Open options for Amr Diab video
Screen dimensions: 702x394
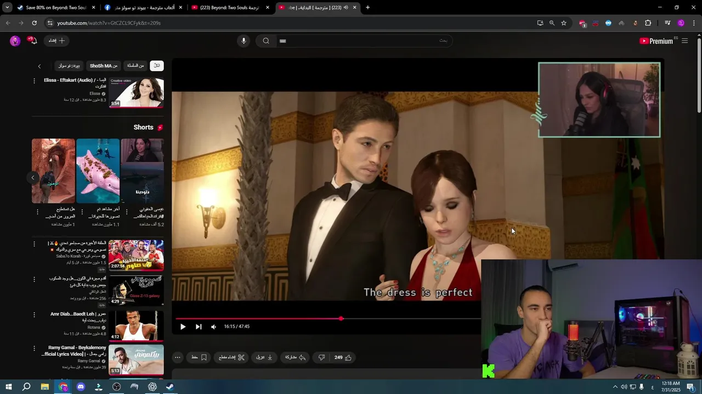click(34, 315)
